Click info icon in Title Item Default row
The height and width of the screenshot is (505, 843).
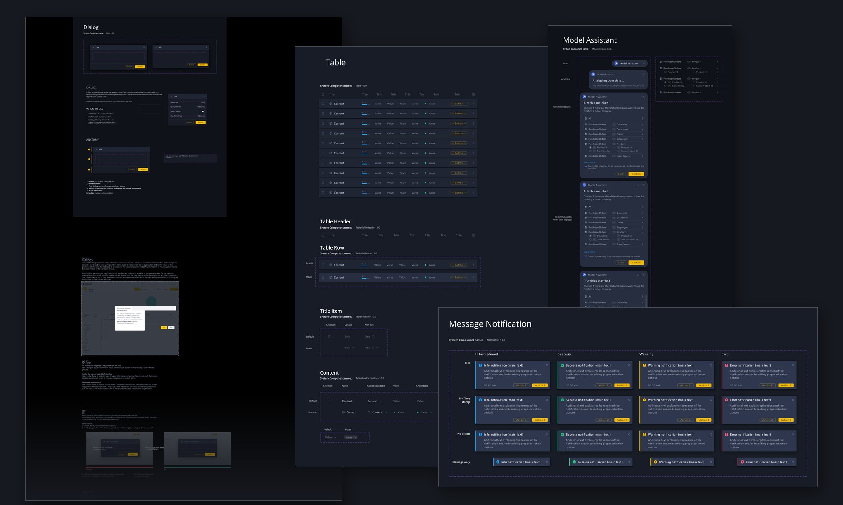click(373, 337)
